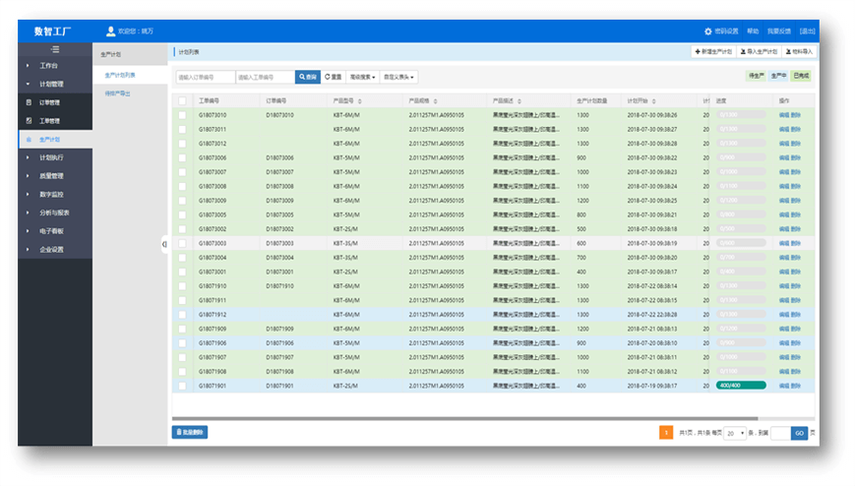
Task: Click the panel collapse arrow beside the table
Action: (164, 244)
